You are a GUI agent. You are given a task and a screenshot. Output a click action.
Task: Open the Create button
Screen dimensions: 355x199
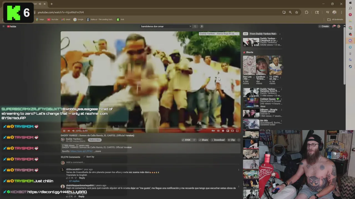coord(324,26)
